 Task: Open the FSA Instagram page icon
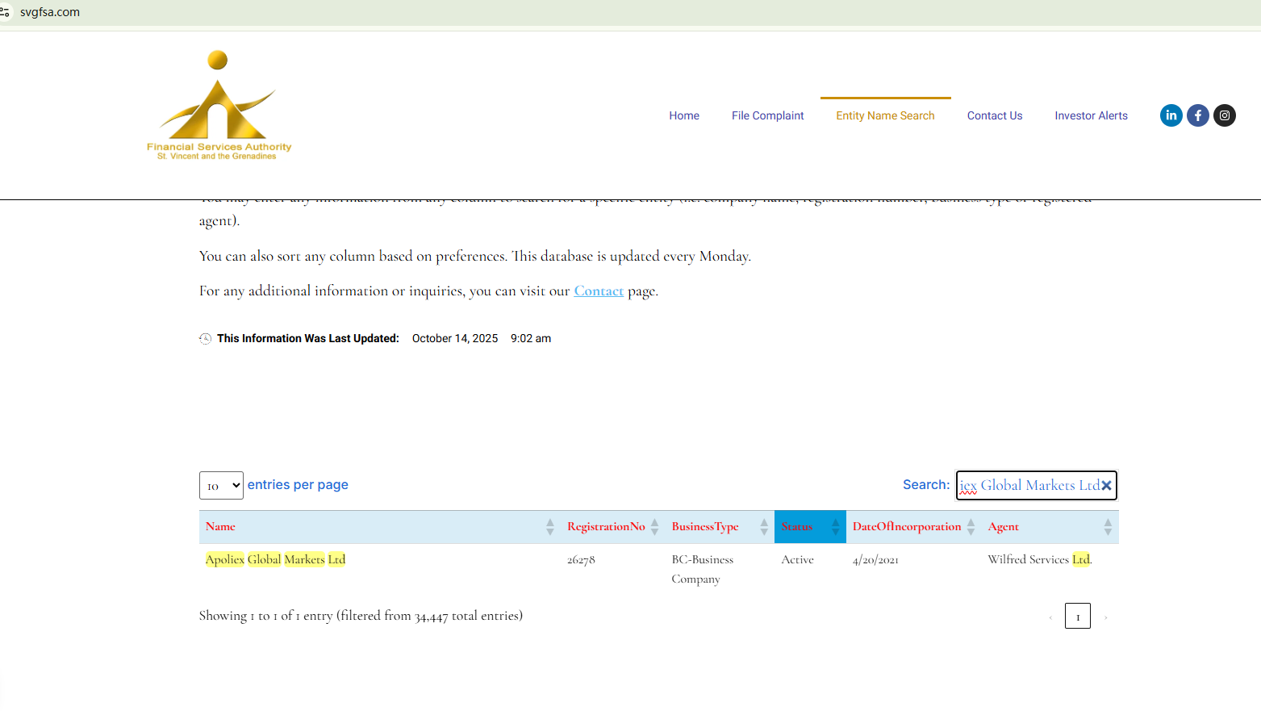(x=1225, y=115)
